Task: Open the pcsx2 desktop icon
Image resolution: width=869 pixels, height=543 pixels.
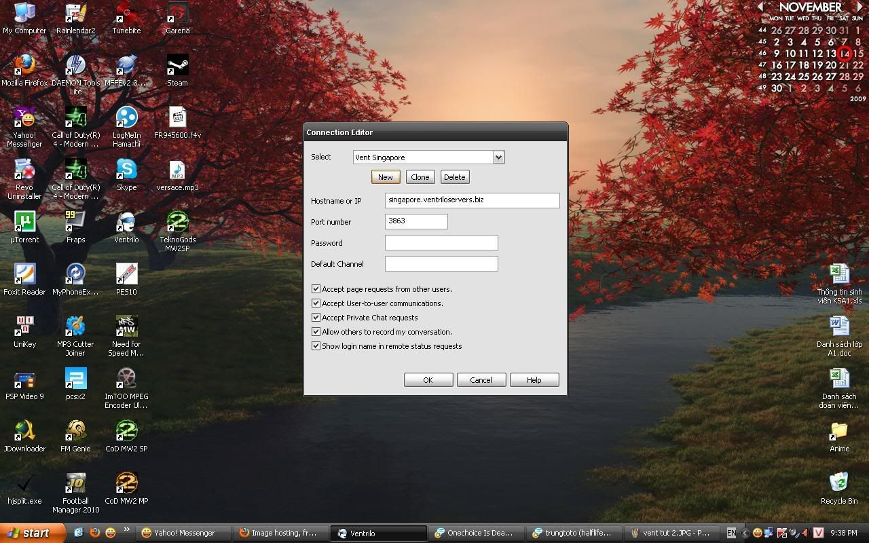Action: pyautogui.click(x=75, y=384)
